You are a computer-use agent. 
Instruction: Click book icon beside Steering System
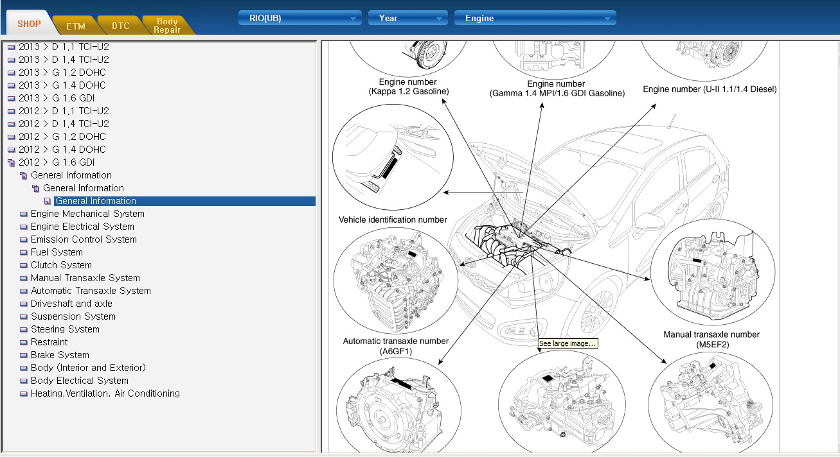[24, 329]
